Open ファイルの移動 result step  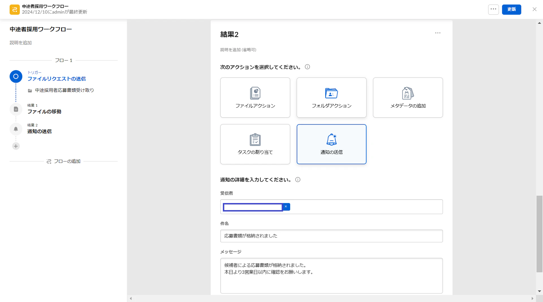coord(44,112)
